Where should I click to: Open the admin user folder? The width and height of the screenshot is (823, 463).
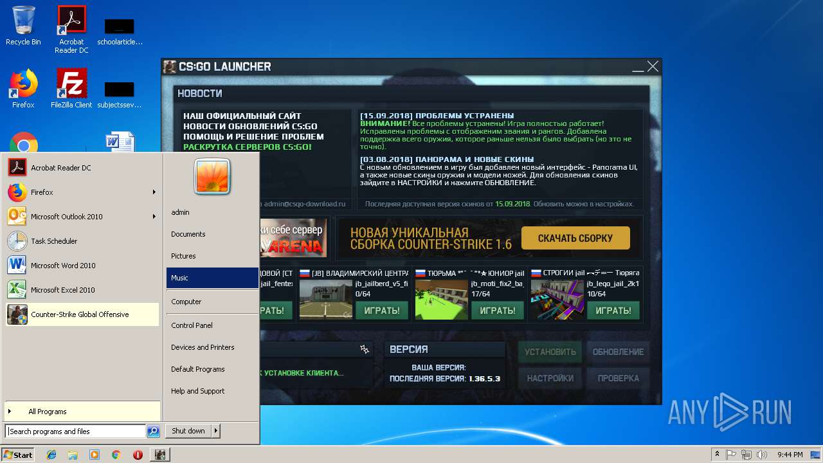(212, 212)
